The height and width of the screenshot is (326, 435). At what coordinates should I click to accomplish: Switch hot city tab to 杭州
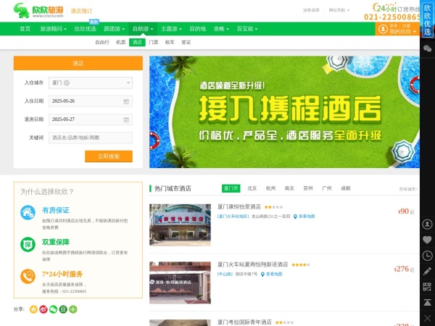point(270,188)
